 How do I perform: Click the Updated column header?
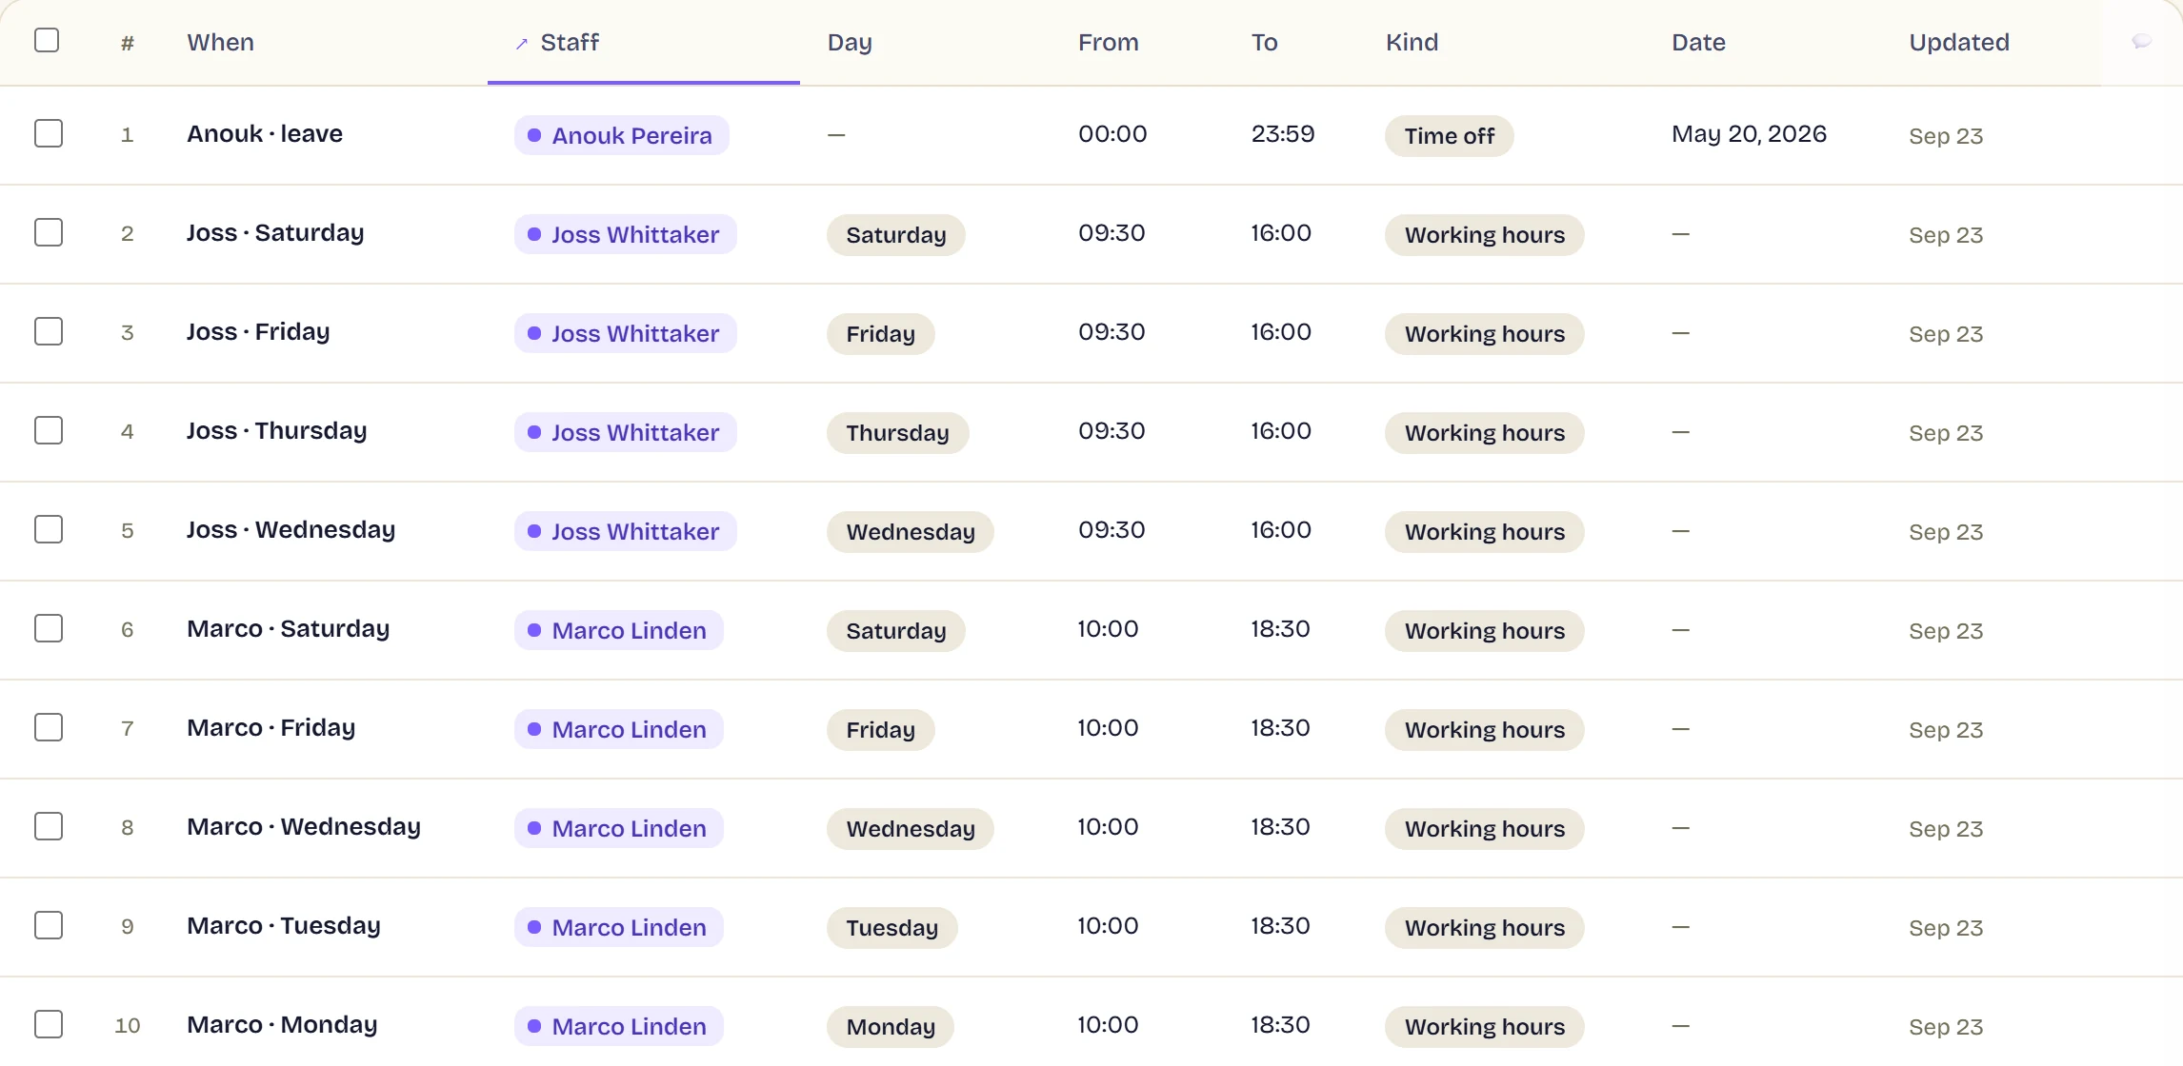click(1959, 42)
